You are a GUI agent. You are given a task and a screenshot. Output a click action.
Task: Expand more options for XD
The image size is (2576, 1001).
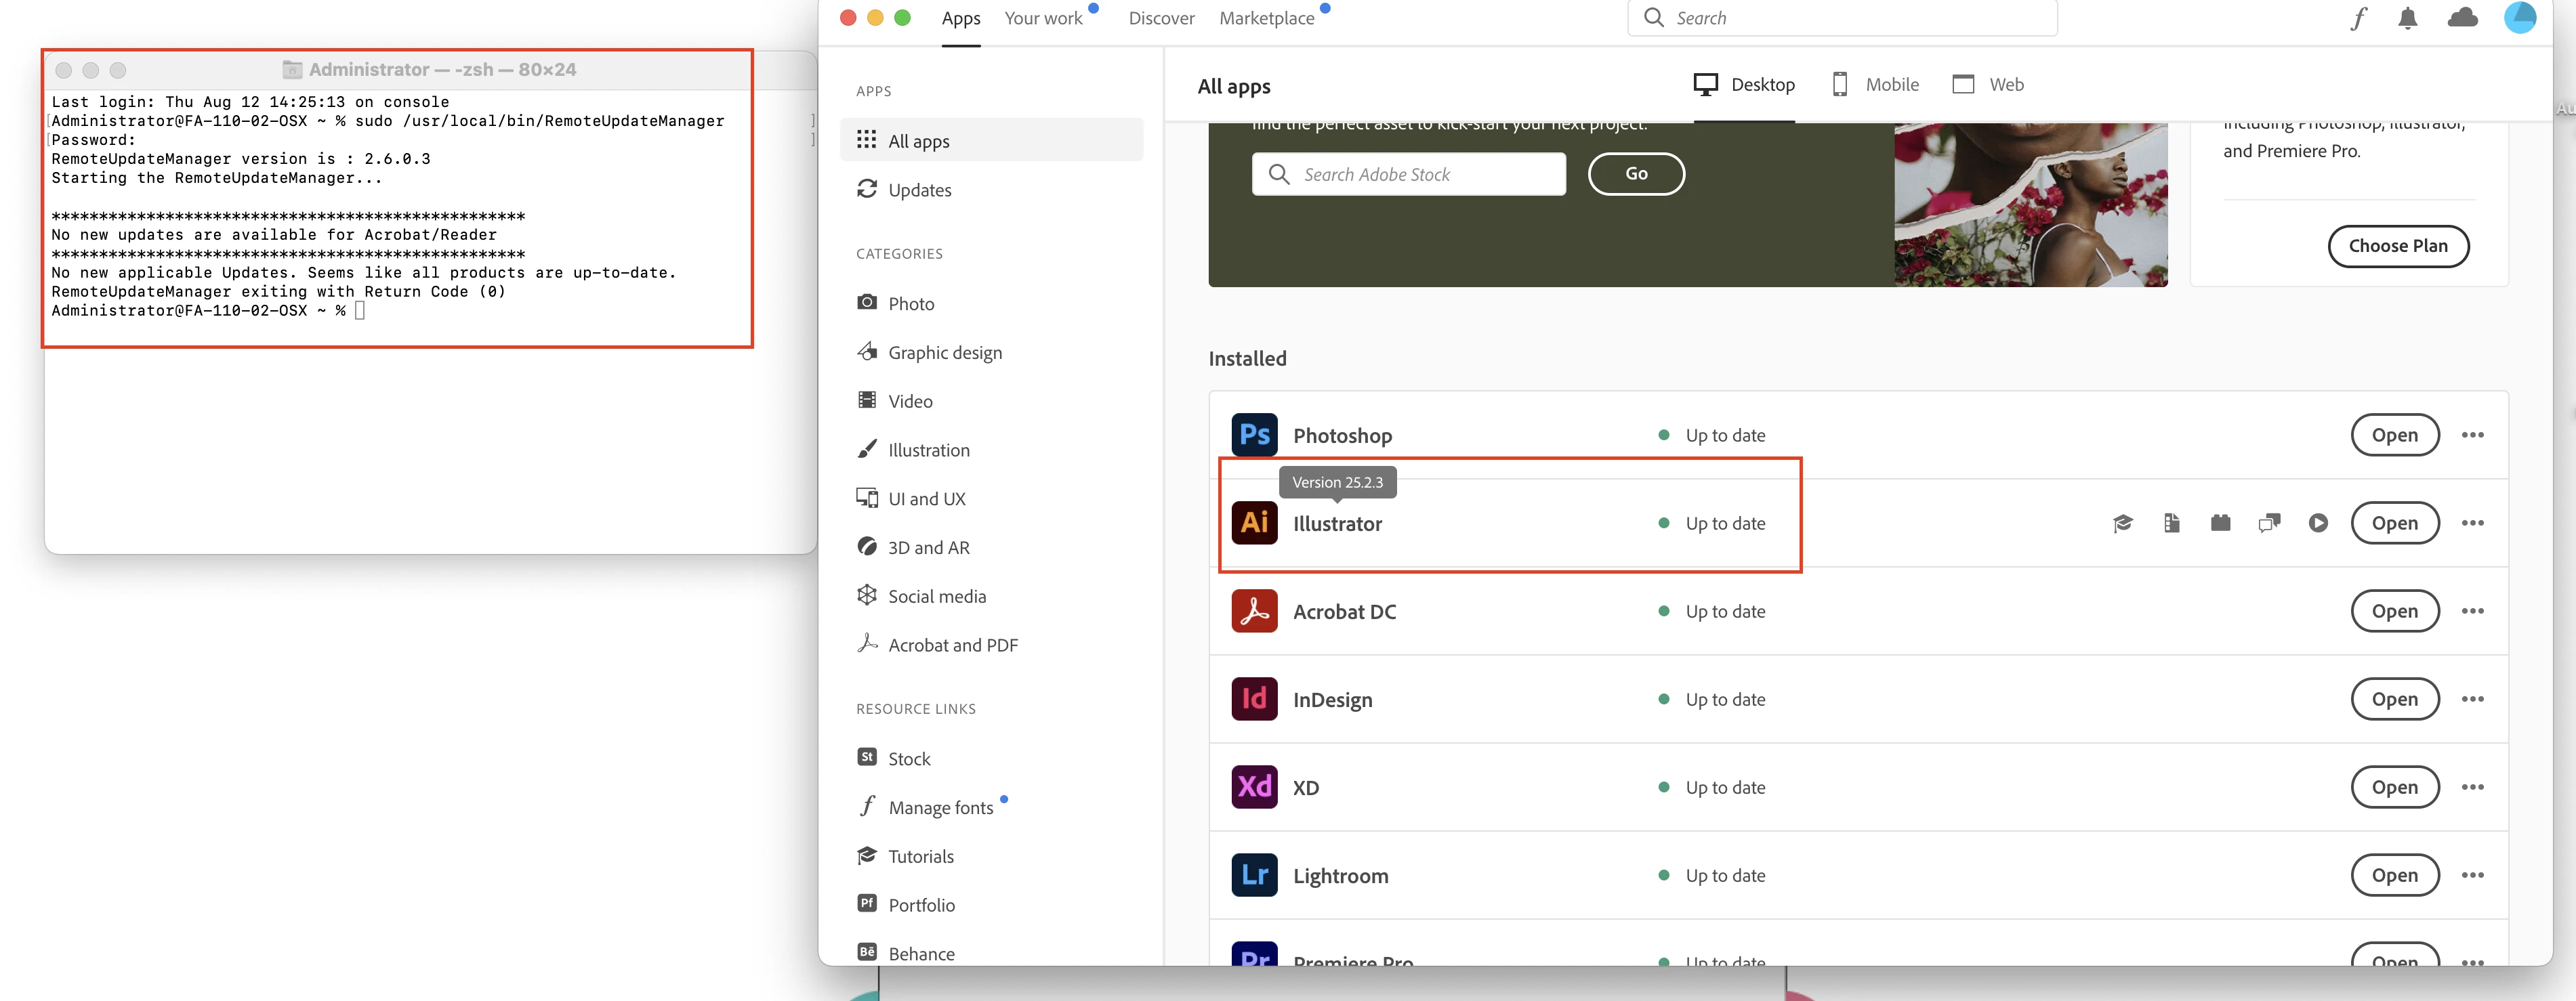point(2472,787)
